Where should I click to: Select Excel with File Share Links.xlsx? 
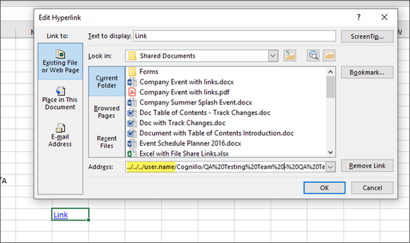point(184,154)
